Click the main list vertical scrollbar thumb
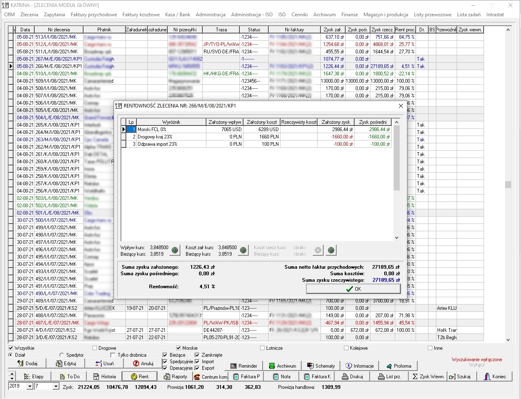The height and width of the screenshot is (399, 521). 508,184
